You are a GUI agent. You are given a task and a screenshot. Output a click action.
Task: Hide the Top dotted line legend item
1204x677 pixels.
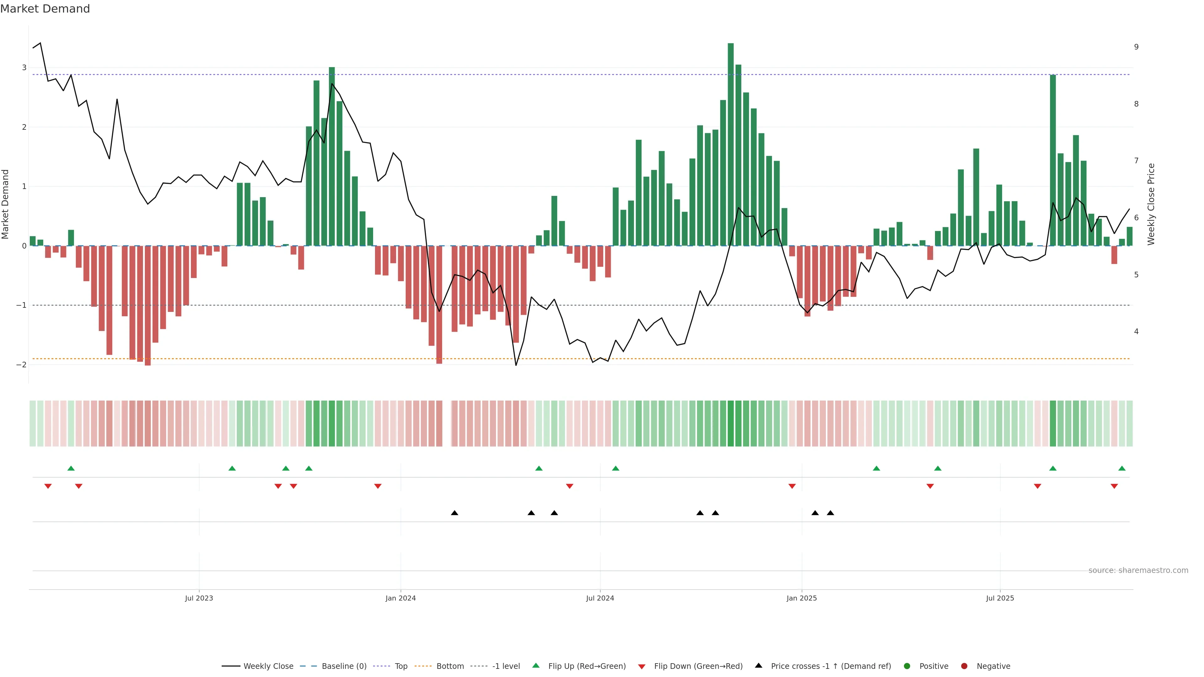pos(401,666)
